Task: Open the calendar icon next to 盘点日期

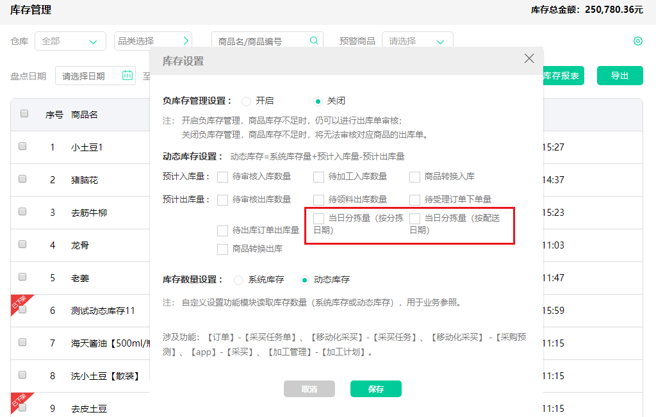Action: pyautogui.click(x=127, y=75)
